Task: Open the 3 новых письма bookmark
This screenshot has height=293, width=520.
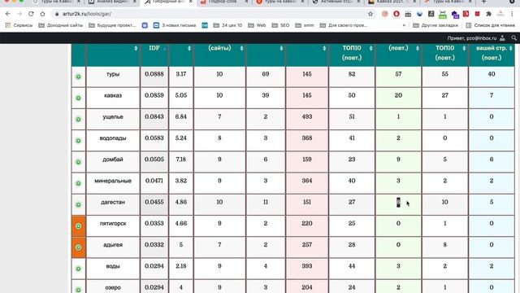Action: click(175, 25)
